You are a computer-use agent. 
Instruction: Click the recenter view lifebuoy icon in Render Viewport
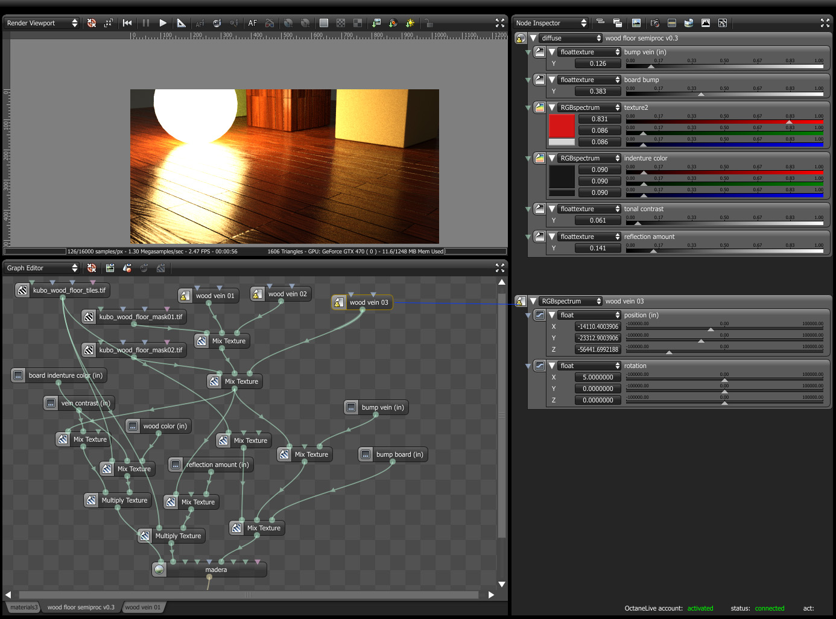click(92, 23)
